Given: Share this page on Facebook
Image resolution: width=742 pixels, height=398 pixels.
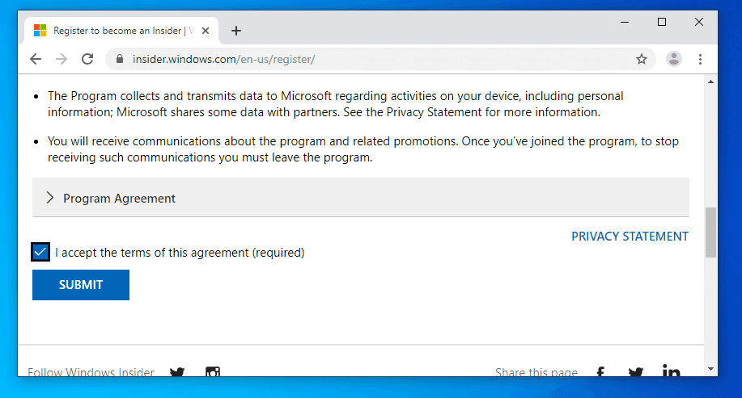Looking at the screenshot, I should tap(600, 372).
